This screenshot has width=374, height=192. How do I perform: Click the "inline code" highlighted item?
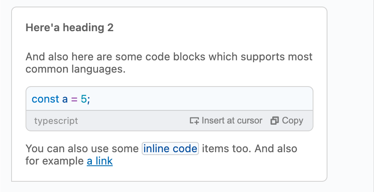(170, 149)
